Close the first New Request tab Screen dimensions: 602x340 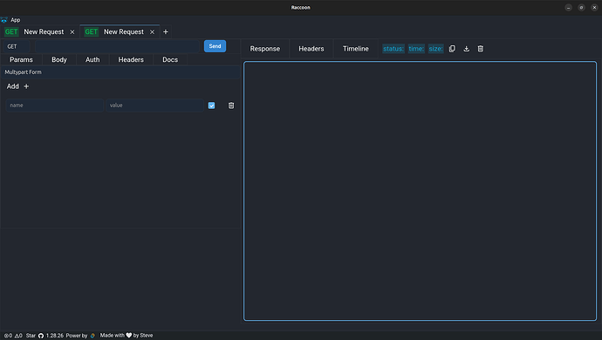coord(72,32)
